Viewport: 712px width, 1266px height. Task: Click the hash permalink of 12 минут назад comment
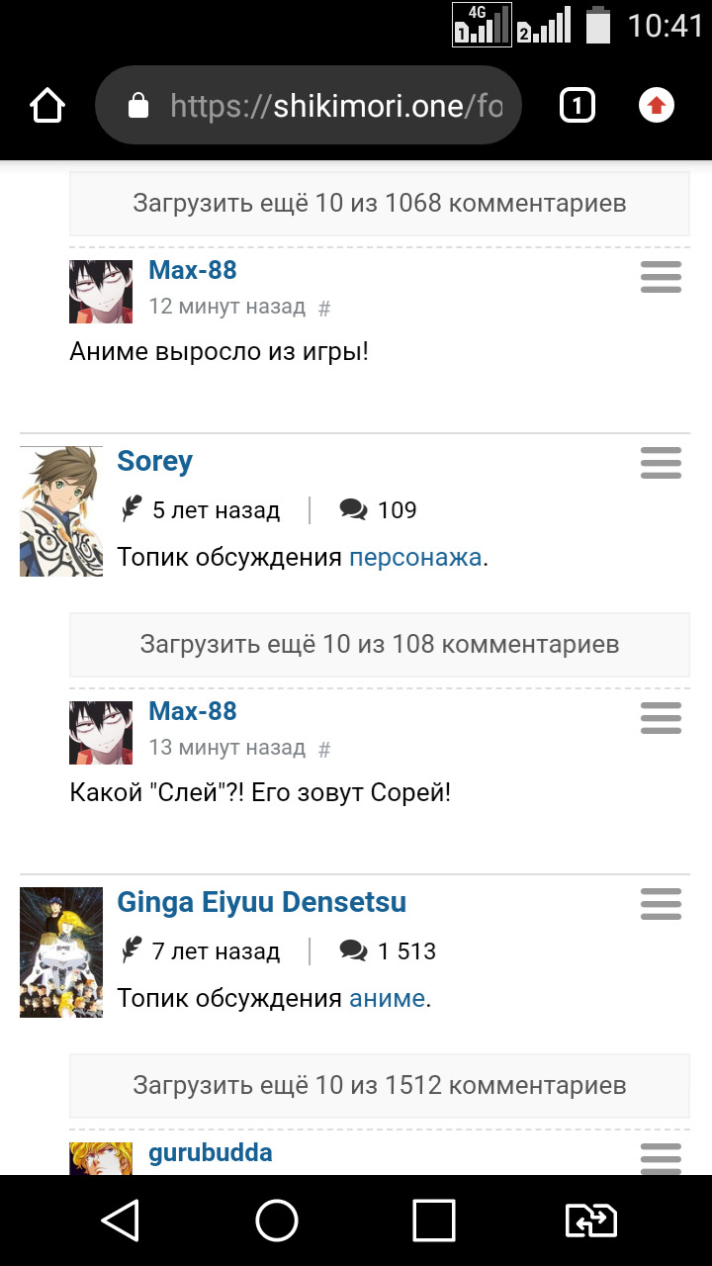click(x=324, y=309)
